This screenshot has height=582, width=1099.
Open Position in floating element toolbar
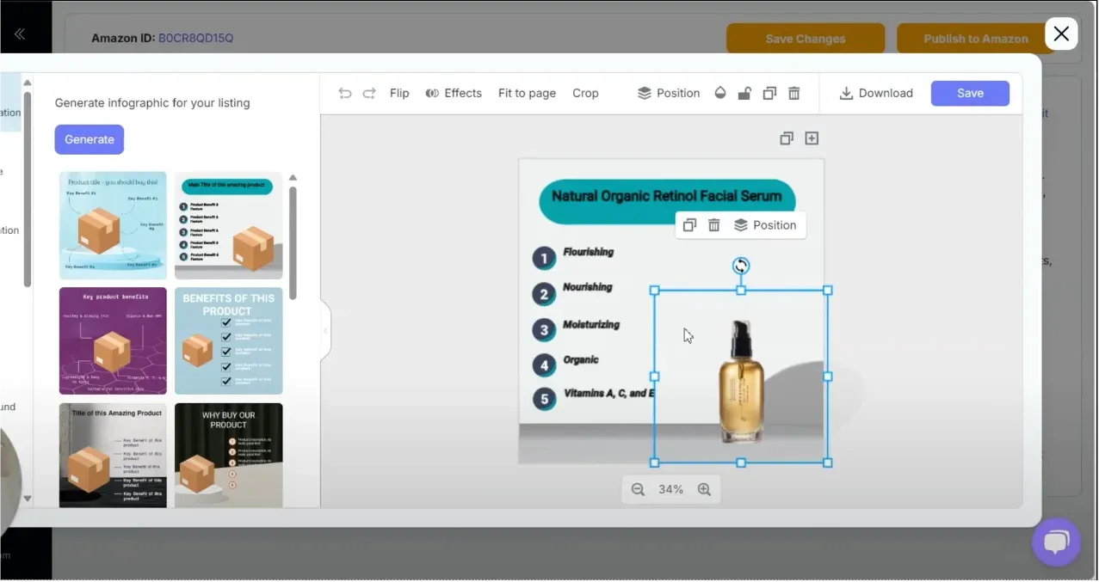pos(765,225)
